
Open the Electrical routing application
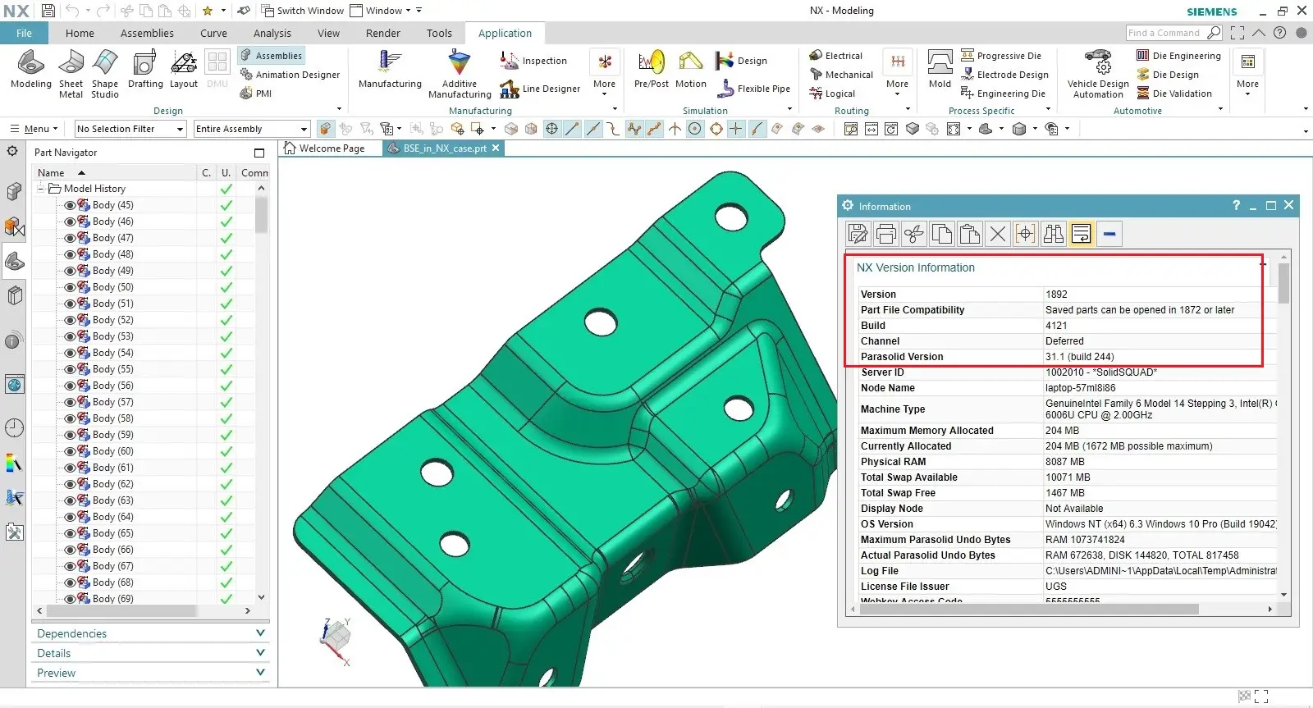[835, 56]
